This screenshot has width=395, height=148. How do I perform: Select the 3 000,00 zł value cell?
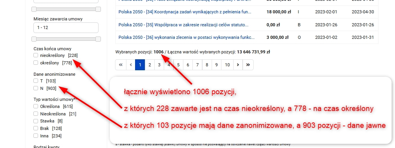[277, 38]
